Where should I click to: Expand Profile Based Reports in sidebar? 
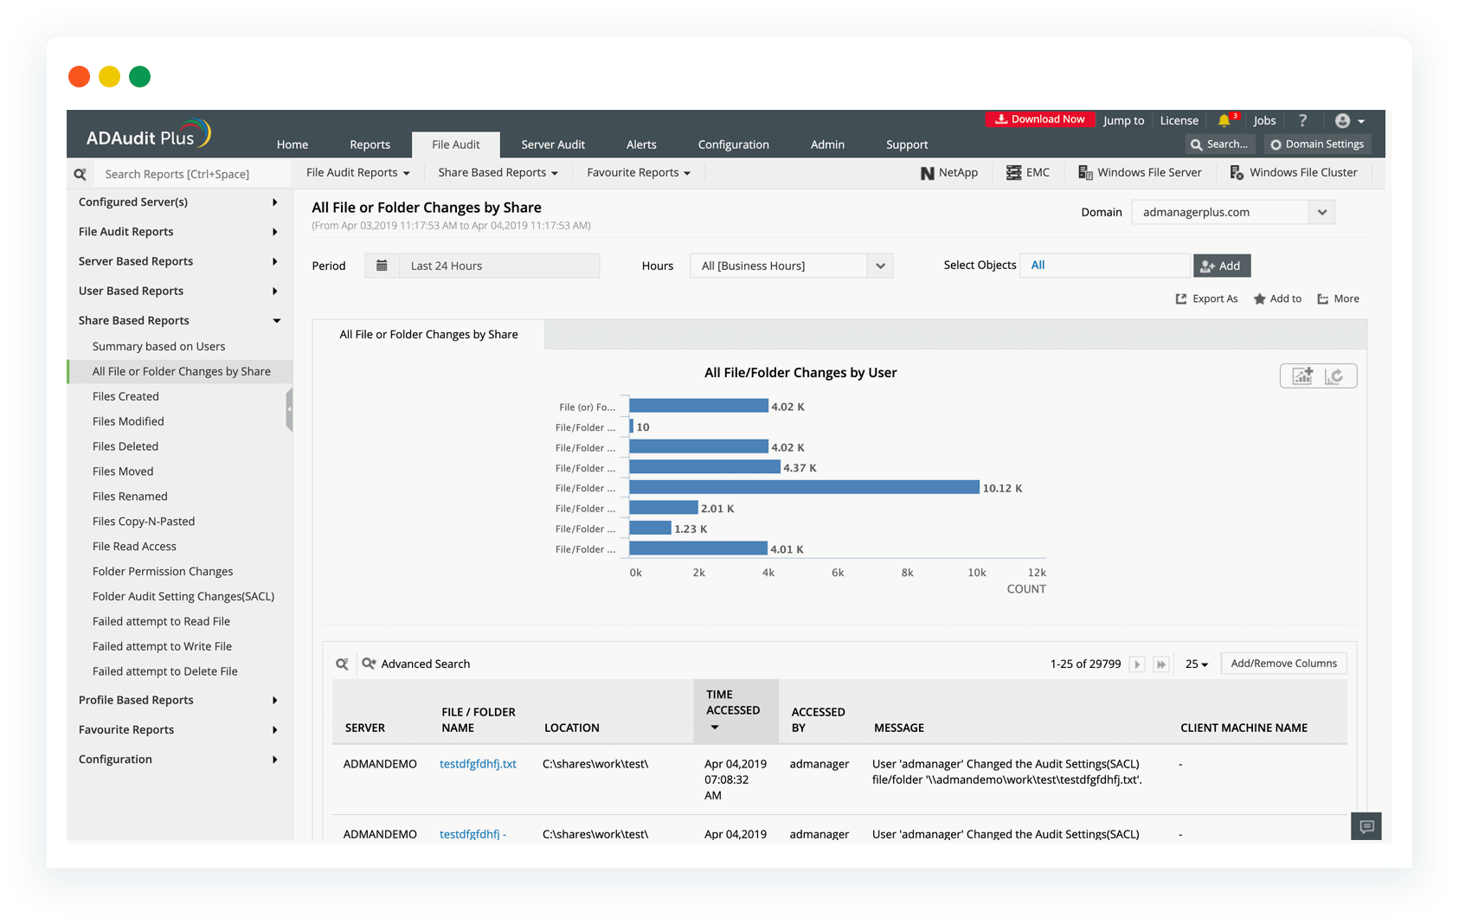(179, 700)
